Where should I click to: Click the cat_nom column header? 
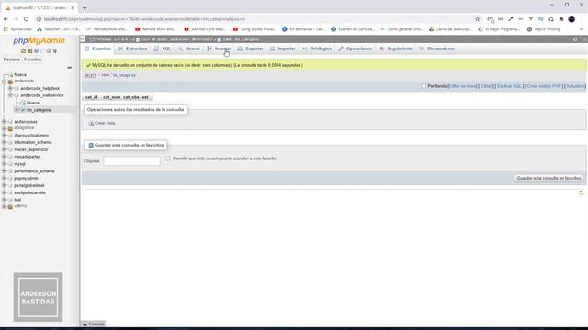(112, 97)
